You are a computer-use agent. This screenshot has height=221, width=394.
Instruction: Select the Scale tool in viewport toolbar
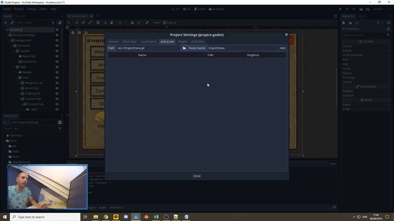(x=90, y=23)
